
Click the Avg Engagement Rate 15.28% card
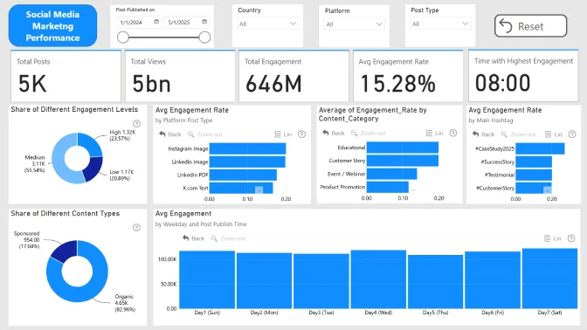[408, 76]
